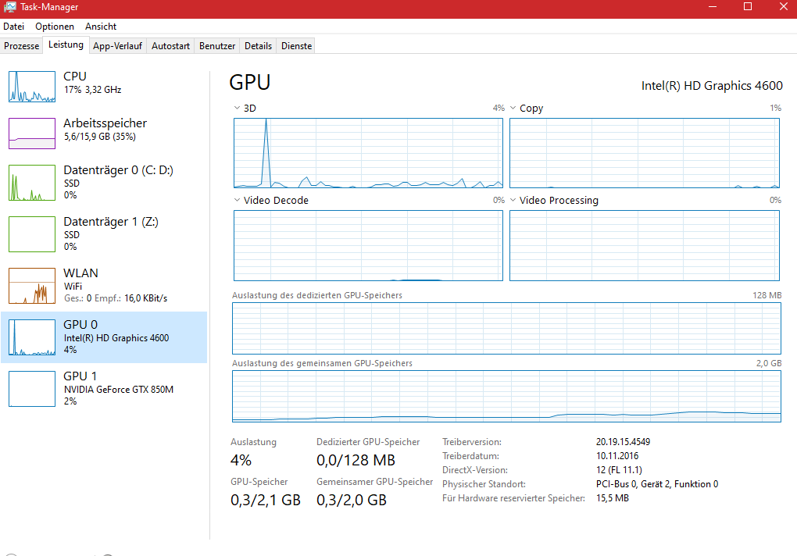The height and width of the screenshot is (556, 797).
Task: Open the Copy graph engine dropdown
Action: [513, 109]
